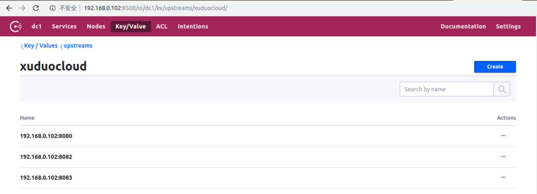Viewport: 537px width, 194px height.
Task: Open the Documentation link
Action: 463,27
